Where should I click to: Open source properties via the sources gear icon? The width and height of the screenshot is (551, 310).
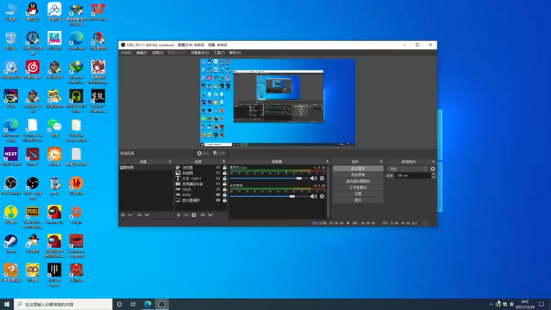[x=194, y=215]
